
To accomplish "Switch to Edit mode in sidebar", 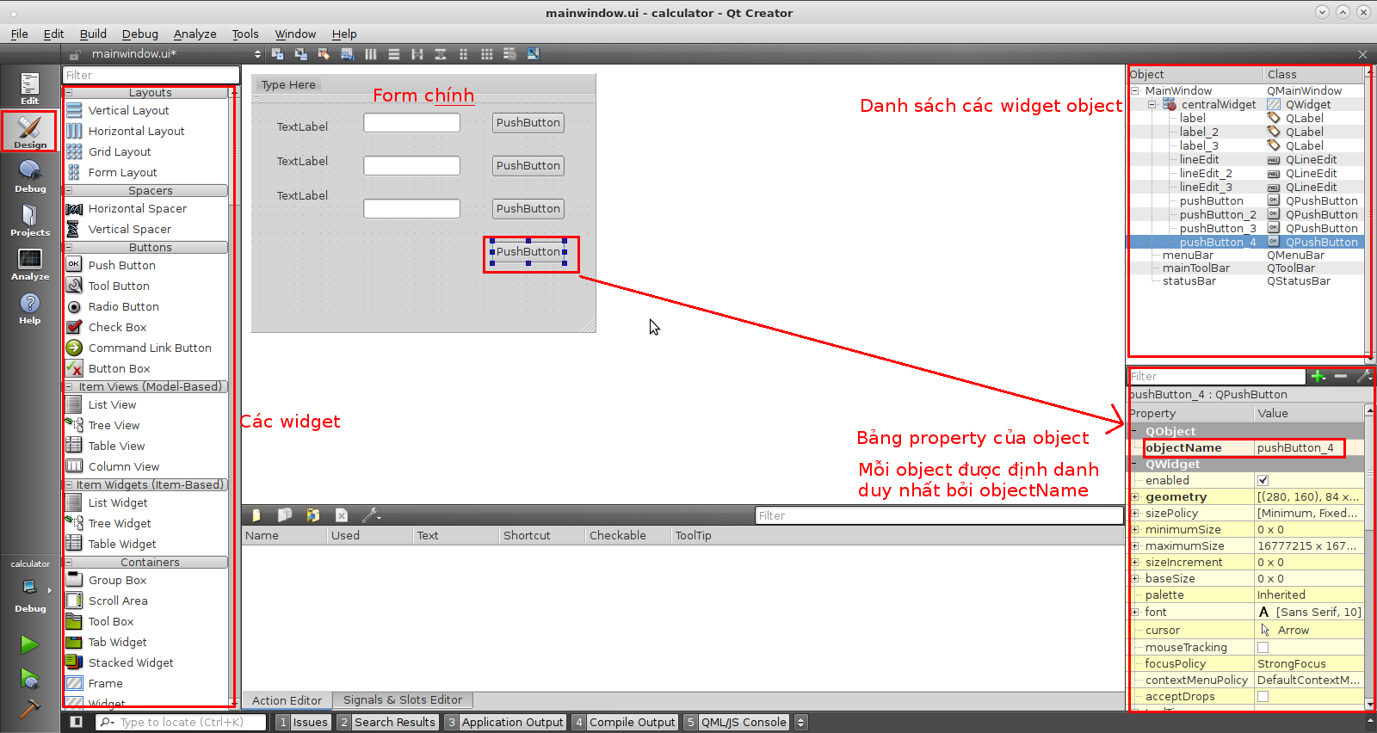I will (30, 88).
